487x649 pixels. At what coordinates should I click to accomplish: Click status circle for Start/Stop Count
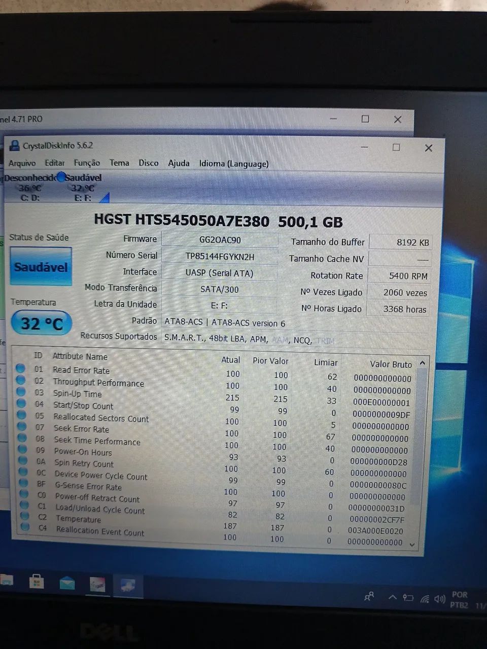[21, 403]
